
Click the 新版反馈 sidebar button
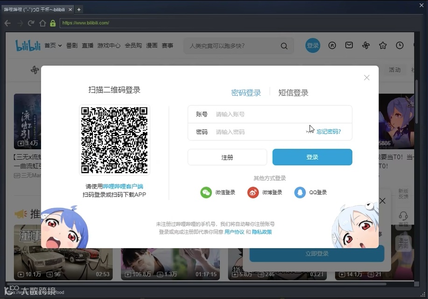tap(403, 194)
